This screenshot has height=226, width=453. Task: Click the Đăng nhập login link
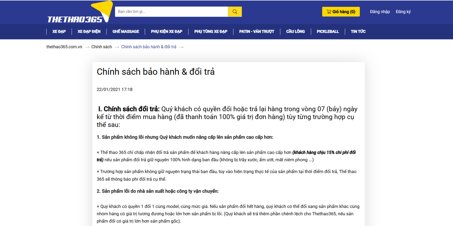[380, 12]
